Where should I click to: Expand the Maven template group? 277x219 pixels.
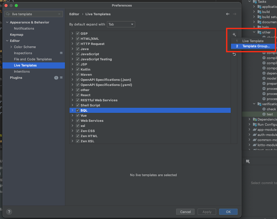[73, 74]
